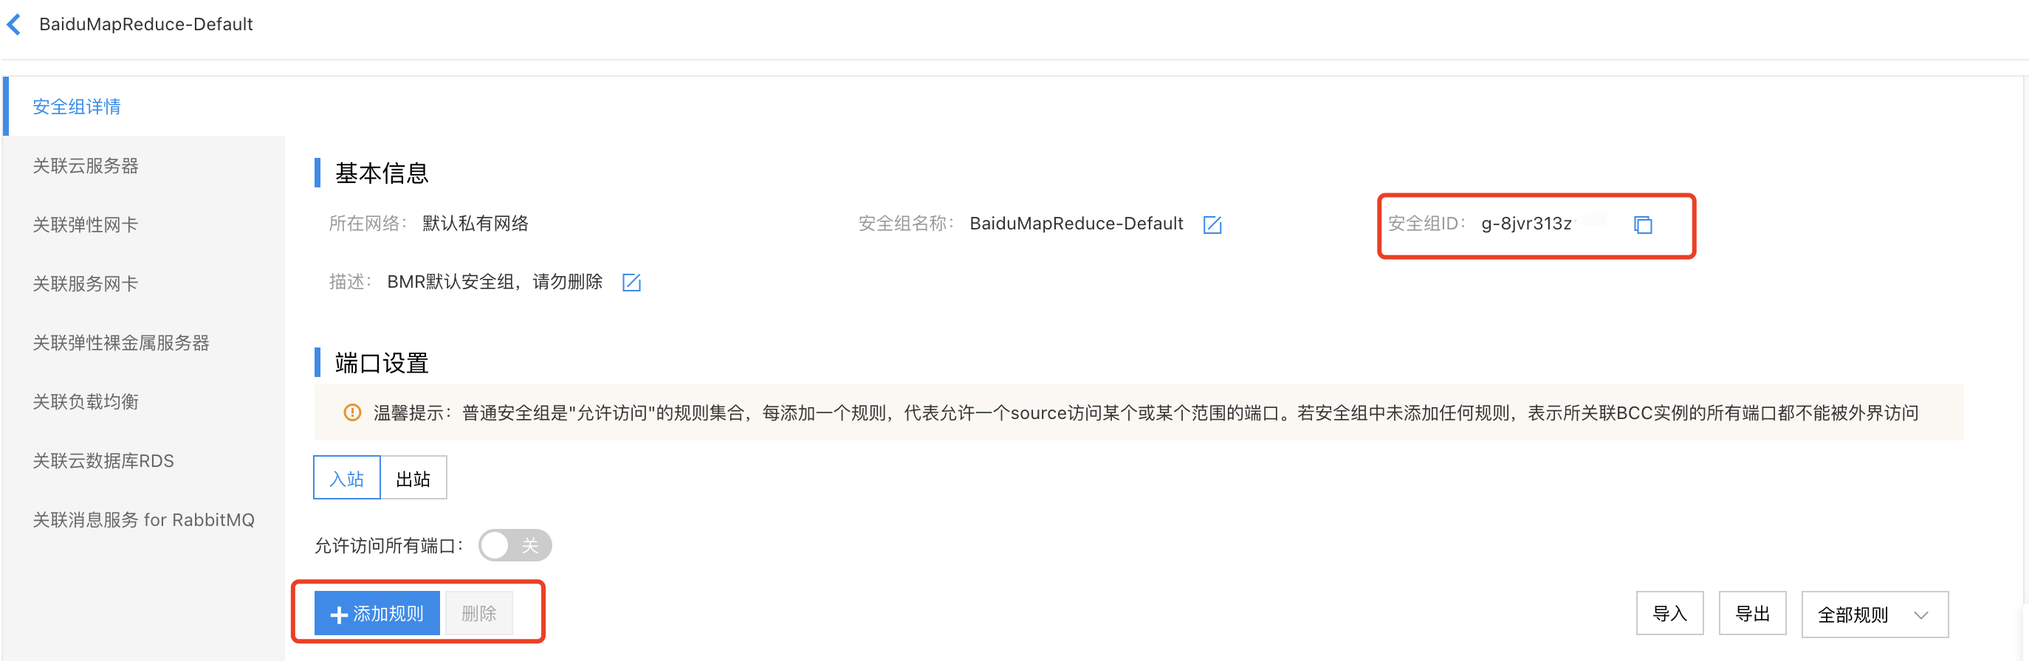
Task: Click the 导出 export button
Action: pos(1753,613)
